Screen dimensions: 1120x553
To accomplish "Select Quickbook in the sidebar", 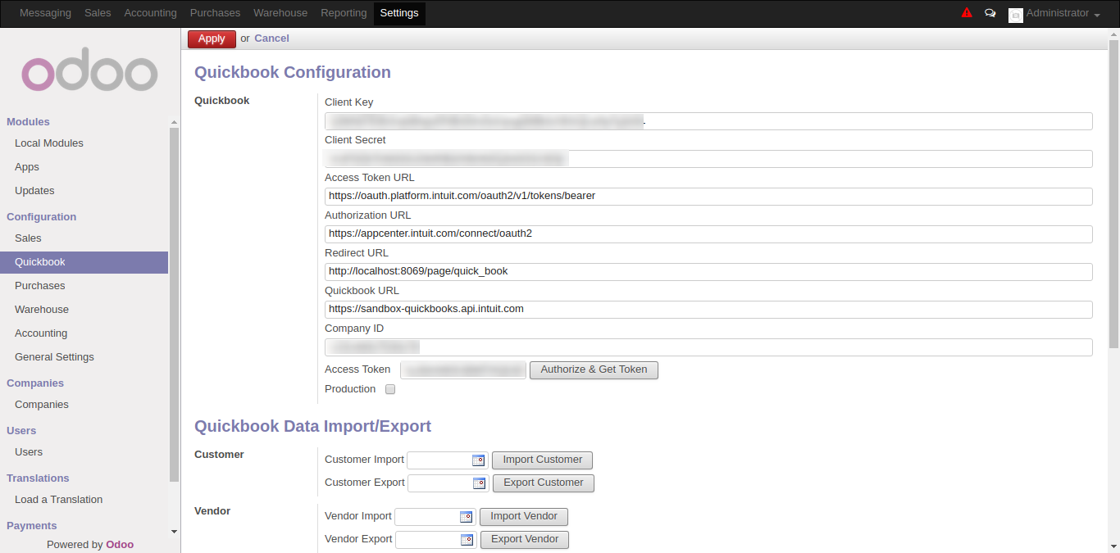I will [84, 262].
